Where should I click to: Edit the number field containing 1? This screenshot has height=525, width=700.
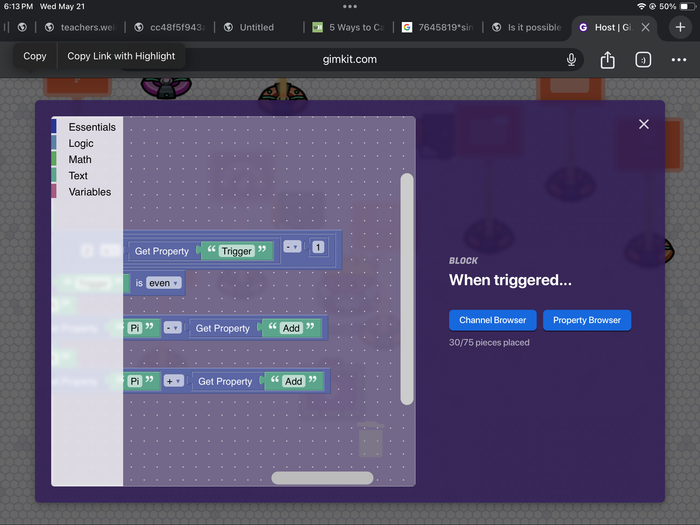point(318,247)
